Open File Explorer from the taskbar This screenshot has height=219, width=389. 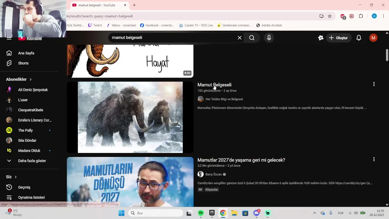pyautogui.click(x=234, y=213)
